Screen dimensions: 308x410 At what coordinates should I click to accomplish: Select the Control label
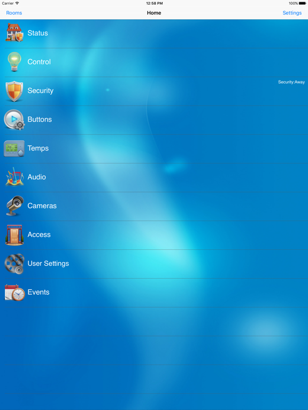39,62
